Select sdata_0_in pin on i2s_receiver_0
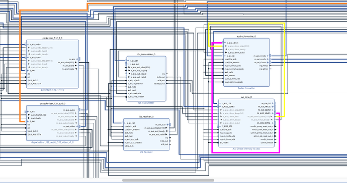Image resolution: width=347 pixels, height=183 pixels. [129, 146]
